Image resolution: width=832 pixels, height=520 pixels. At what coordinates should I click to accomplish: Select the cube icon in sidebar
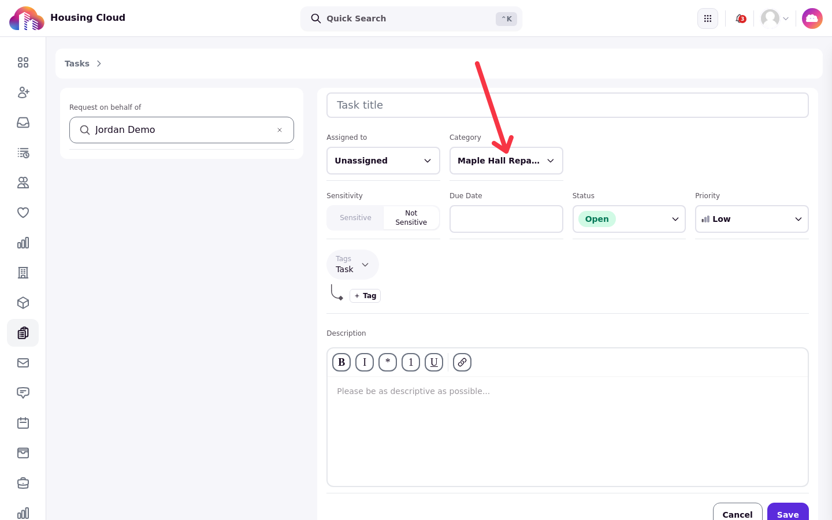coord(23,303)
